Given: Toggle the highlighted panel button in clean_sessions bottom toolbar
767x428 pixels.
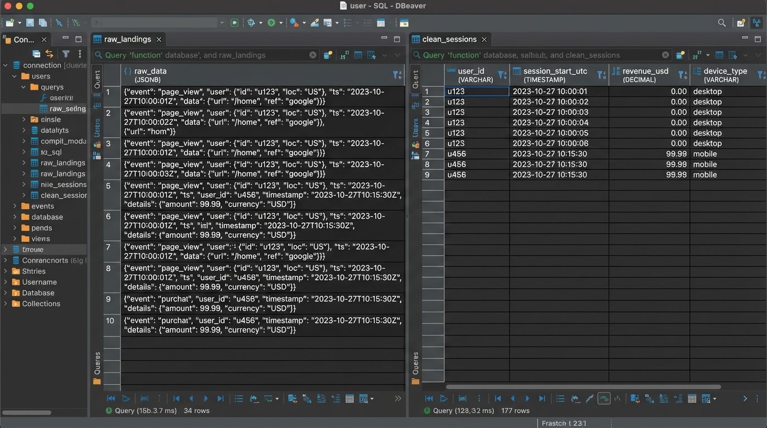Looking at the screenshot, I should 604,398.
